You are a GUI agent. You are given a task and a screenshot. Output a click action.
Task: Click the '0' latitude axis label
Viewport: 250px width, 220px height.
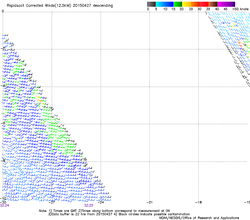click(3, 11)
